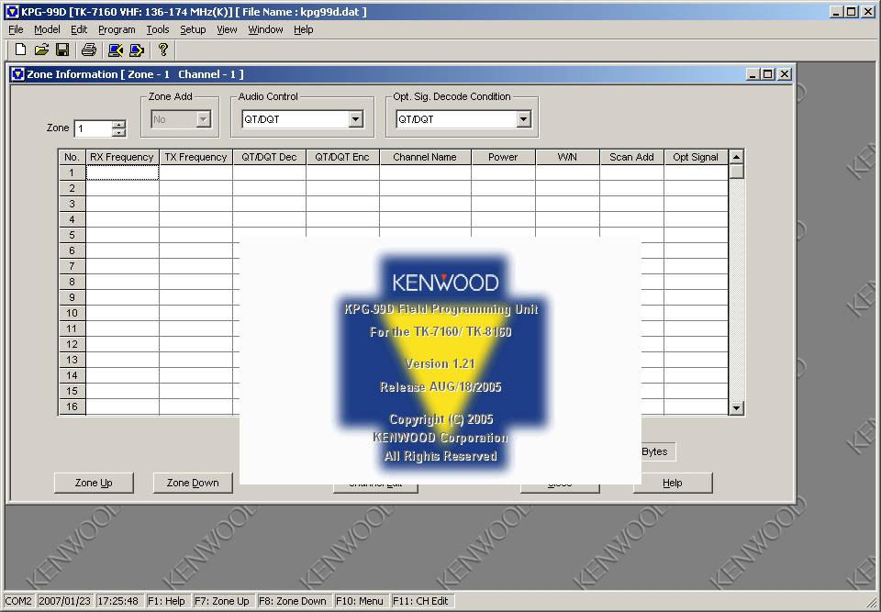Open the View menu

point(227,29)
